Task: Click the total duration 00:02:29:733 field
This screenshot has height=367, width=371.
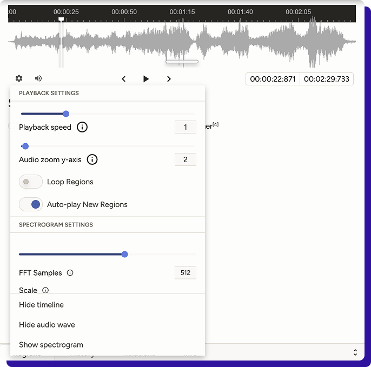Action: [327, 79]
